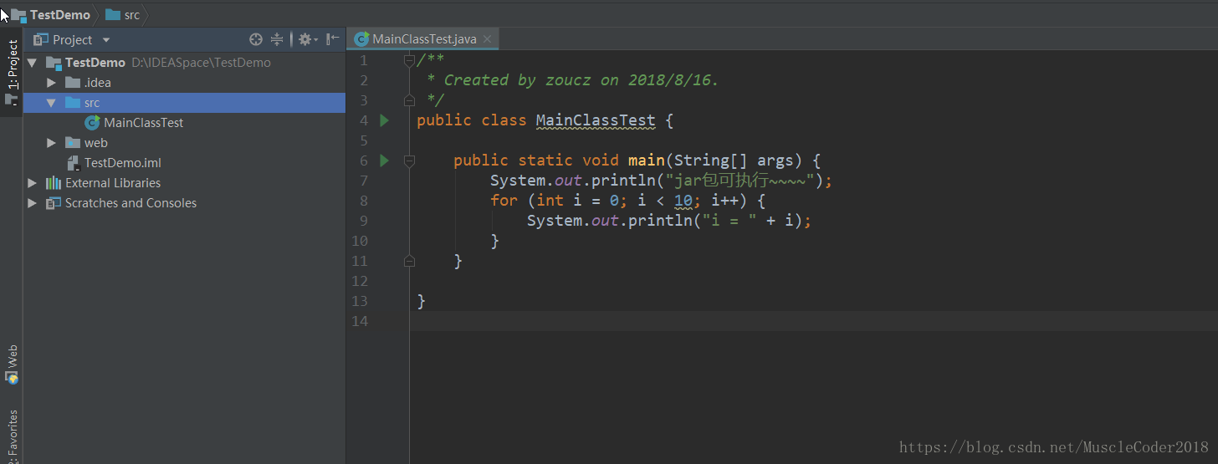Screen dimensions: 1218x464
Task: Fold the main method at line 6
Action: pos(409,161)
